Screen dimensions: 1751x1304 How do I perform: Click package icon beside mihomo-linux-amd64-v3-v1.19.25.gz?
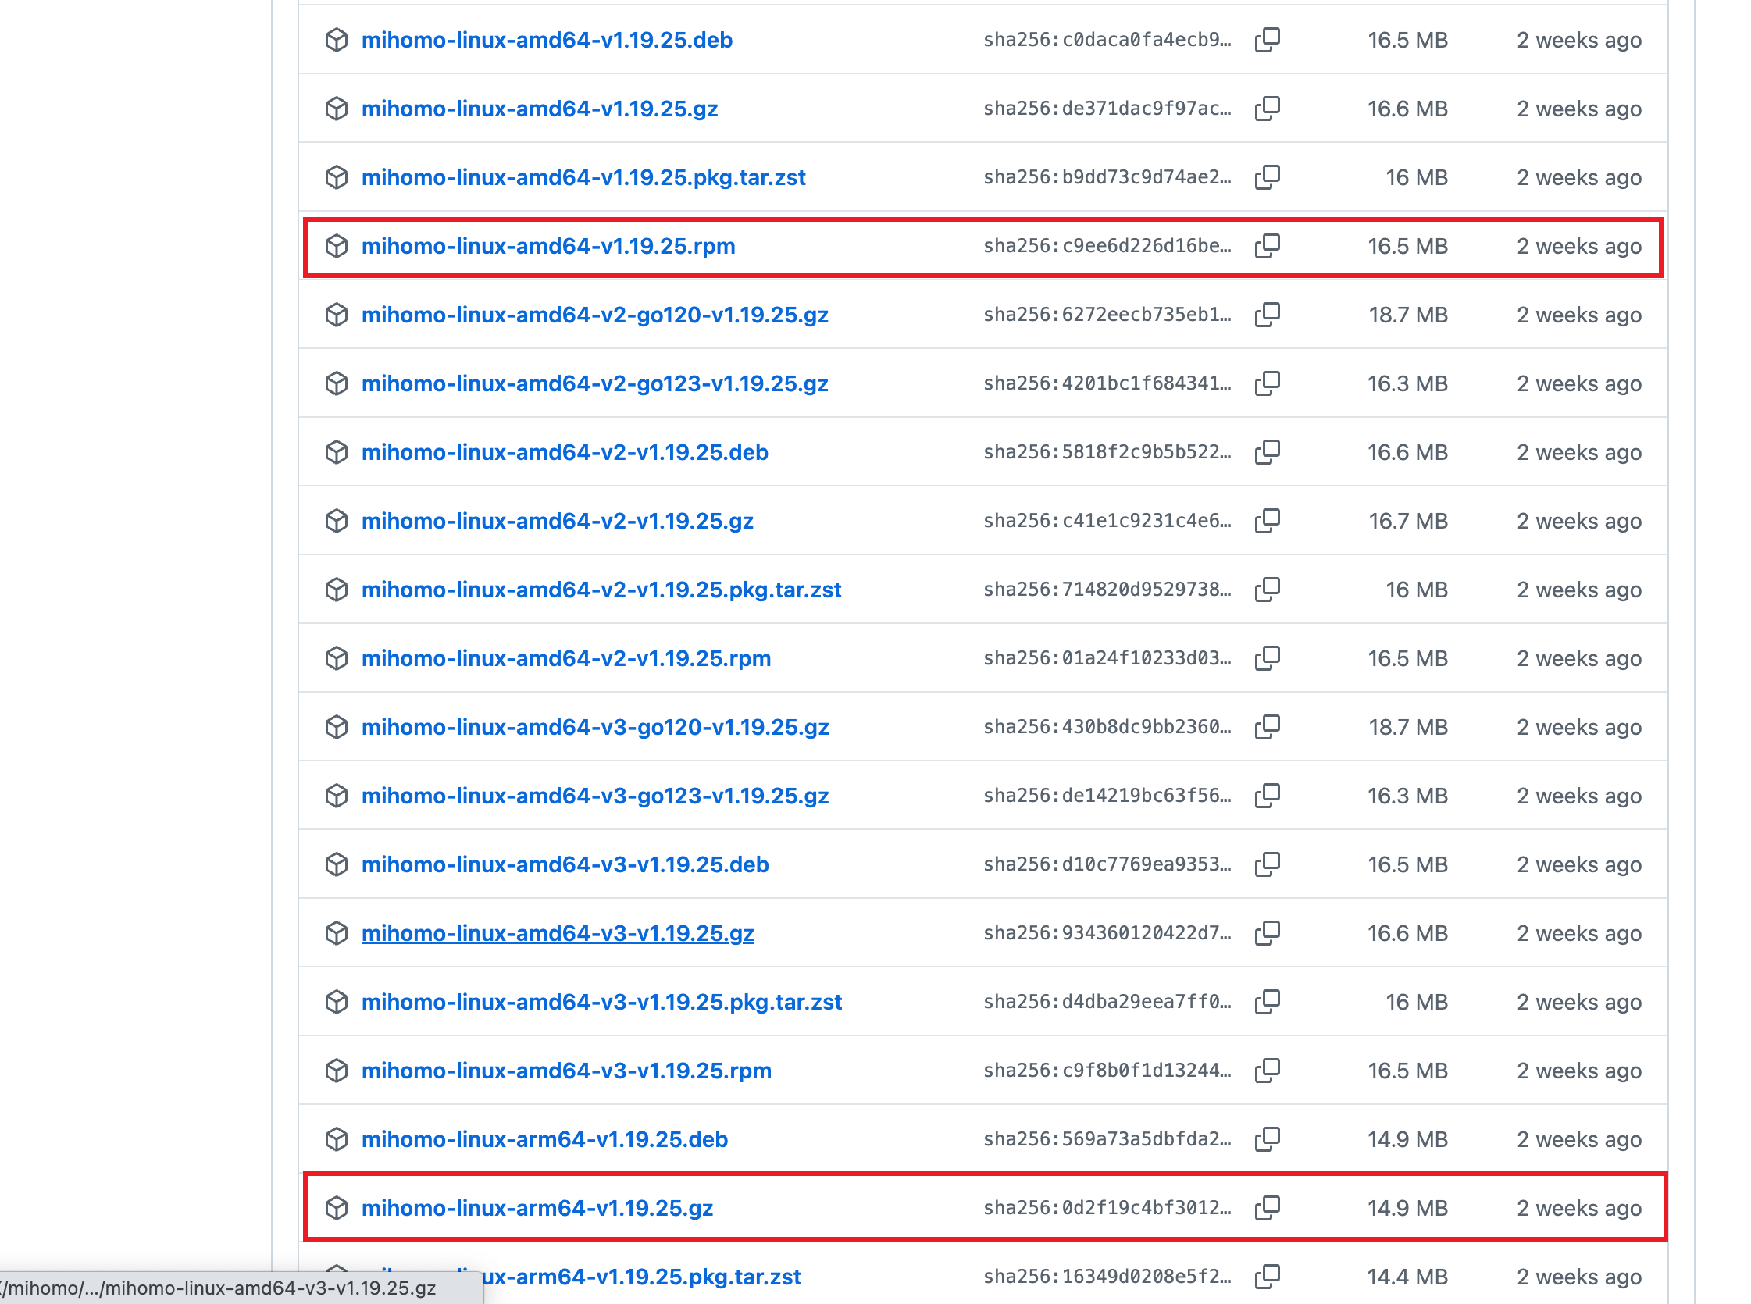337,933
